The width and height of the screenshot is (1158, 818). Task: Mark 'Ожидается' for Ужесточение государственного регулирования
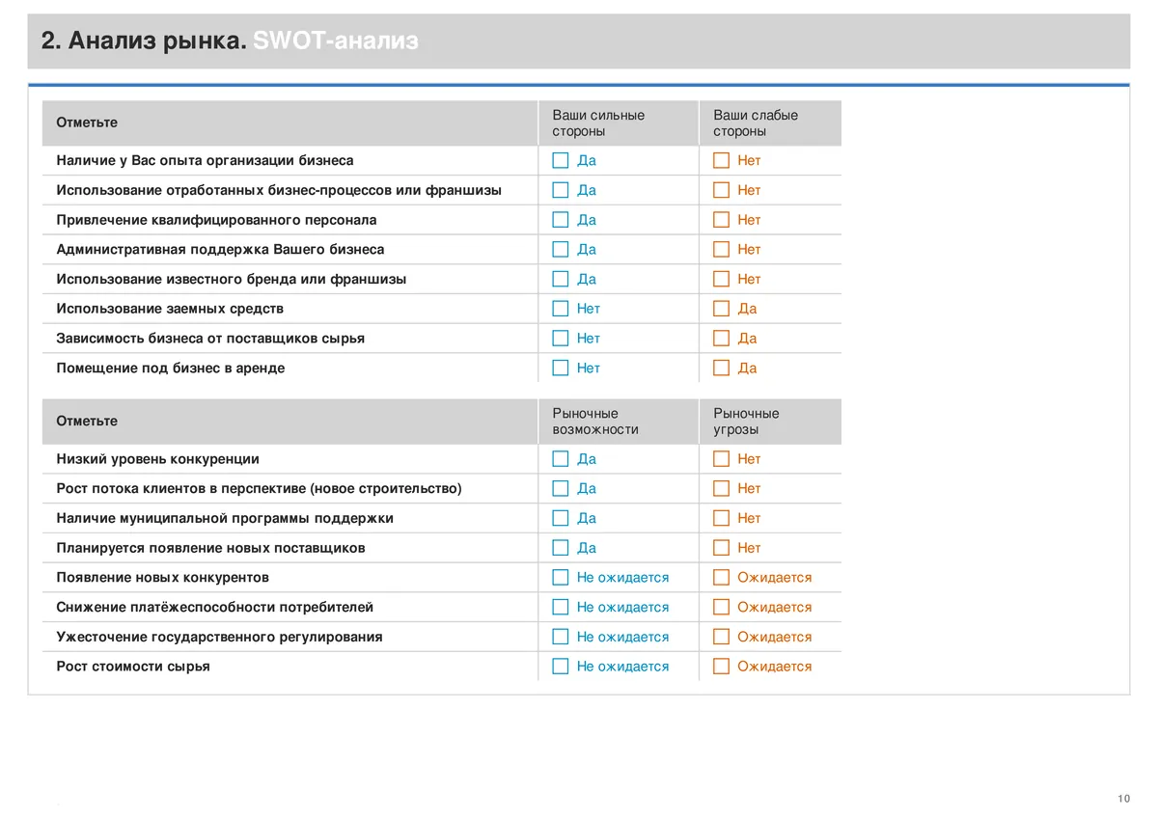pyautogui.click(x=721, y=637)
